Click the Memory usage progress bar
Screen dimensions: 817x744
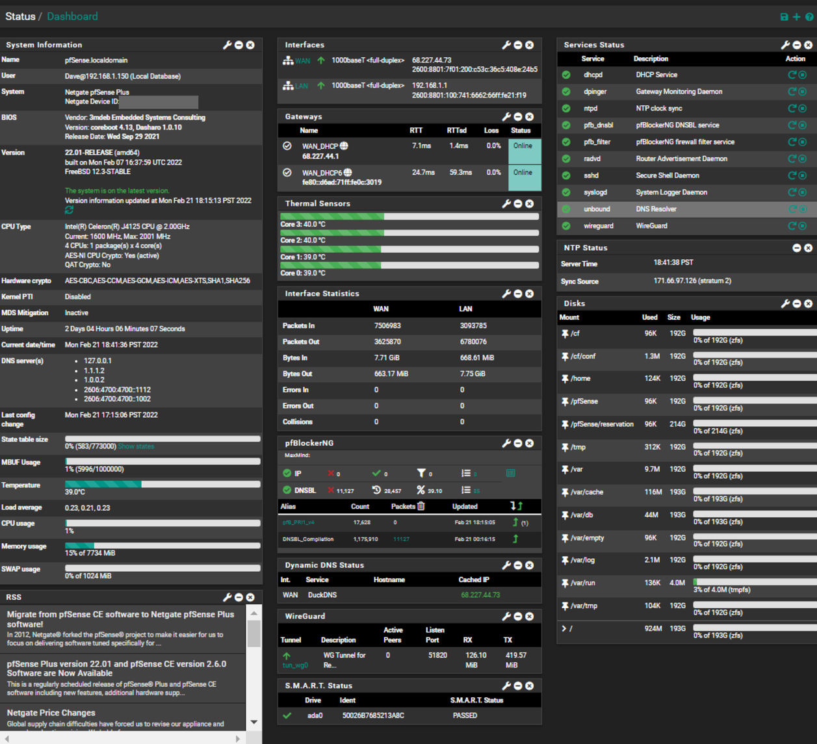162,546
